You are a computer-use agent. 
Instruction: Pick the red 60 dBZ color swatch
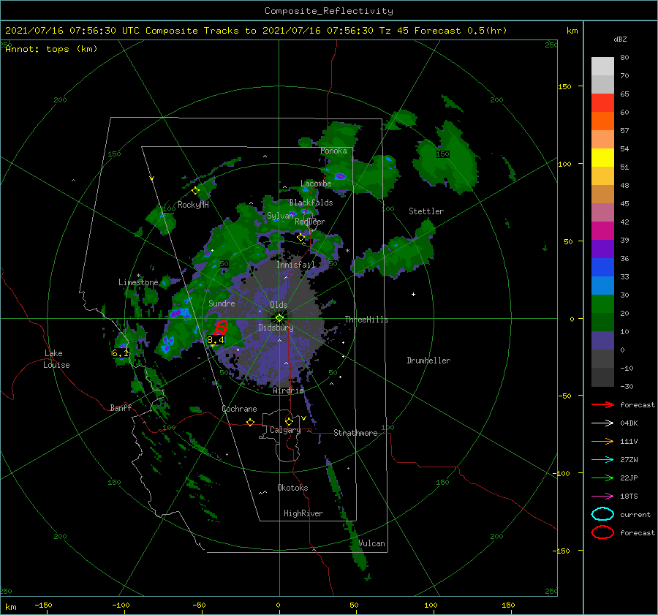[602, 102]
